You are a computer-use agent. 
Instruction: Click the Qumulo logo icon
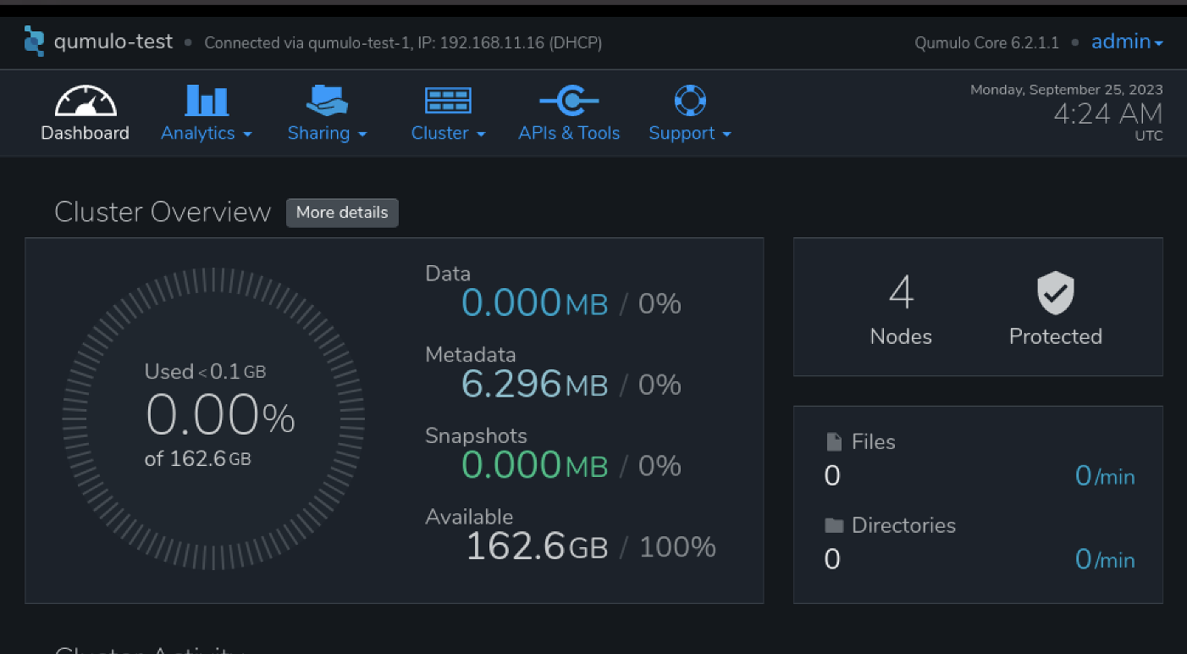coord(34,41)
